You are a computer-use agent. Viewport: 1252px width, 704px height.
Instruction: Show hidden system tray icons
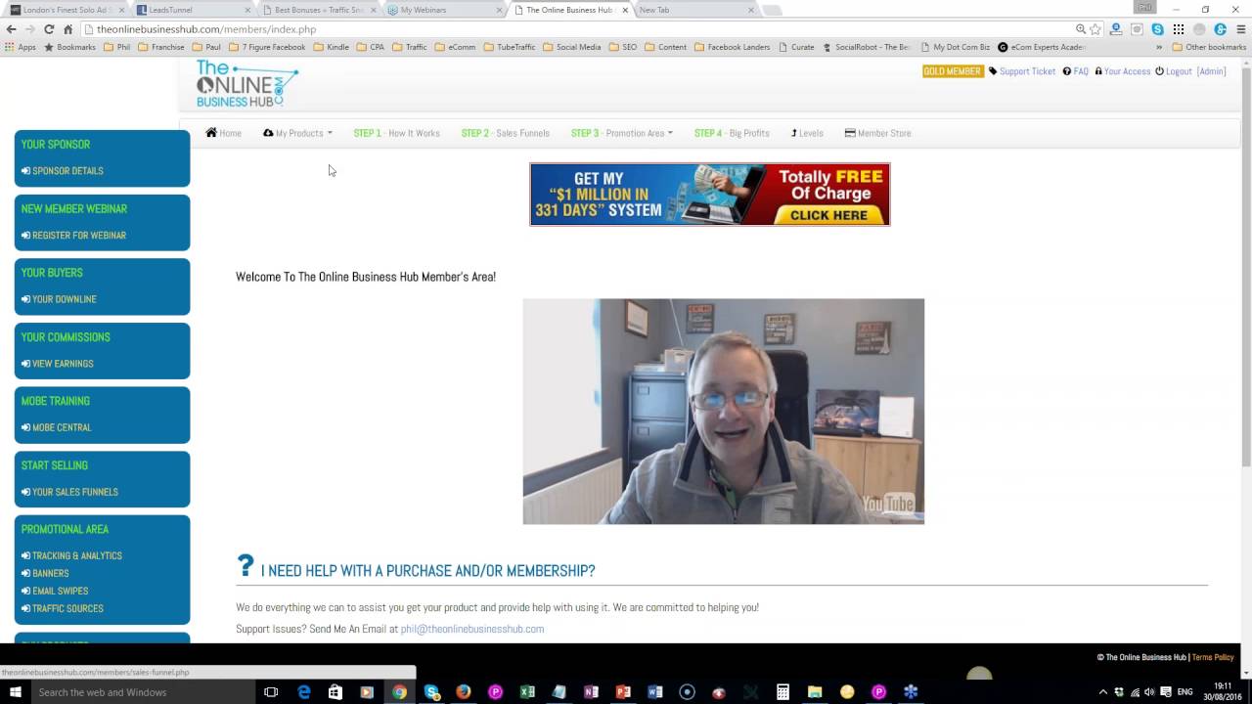[1103, 692]
